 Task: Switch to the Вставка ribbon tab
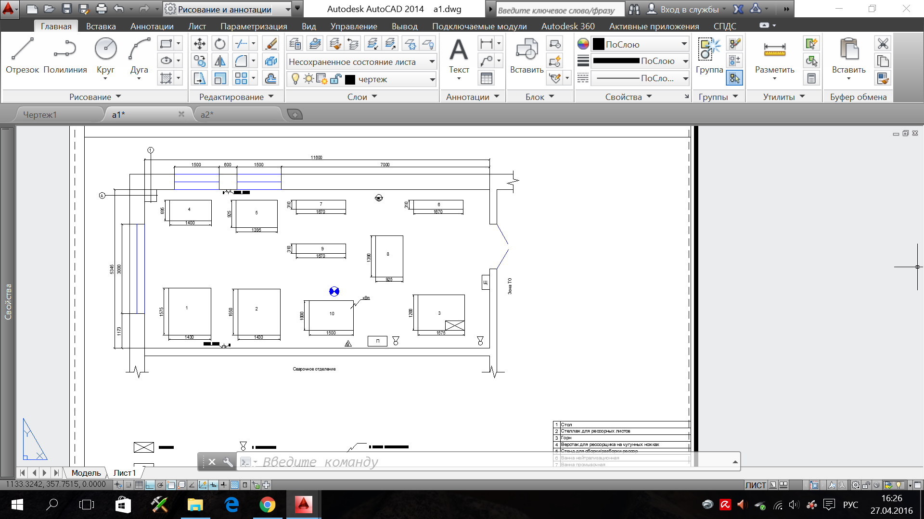101,26
